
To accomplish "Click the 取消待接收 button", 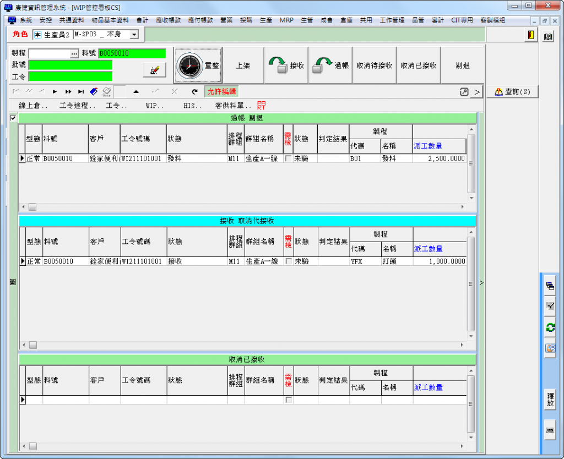I will coord(375,65).
